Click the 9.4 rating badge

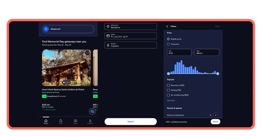[44, 96]
